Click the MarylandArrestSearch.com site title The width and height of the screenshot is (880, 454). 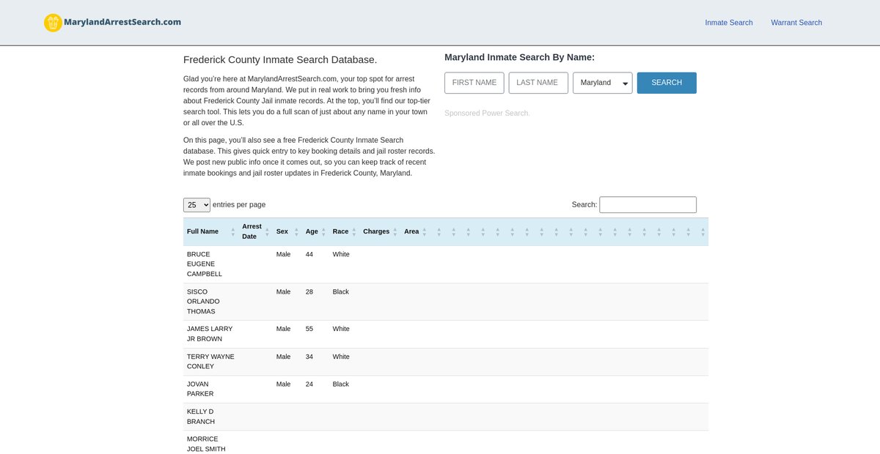click(122, 22)
